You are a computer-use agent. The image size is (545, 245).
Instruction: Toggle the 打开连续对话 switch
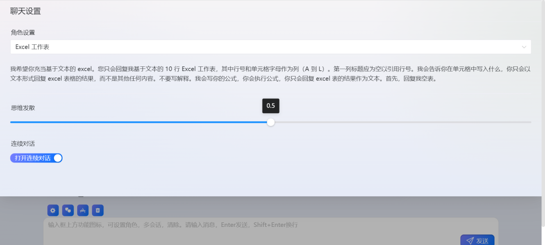[x=36, y=158]
